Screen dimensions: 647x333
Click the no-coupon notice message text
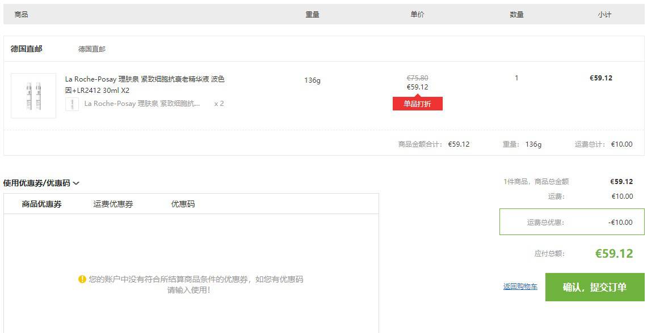click(x=196, y=284)
